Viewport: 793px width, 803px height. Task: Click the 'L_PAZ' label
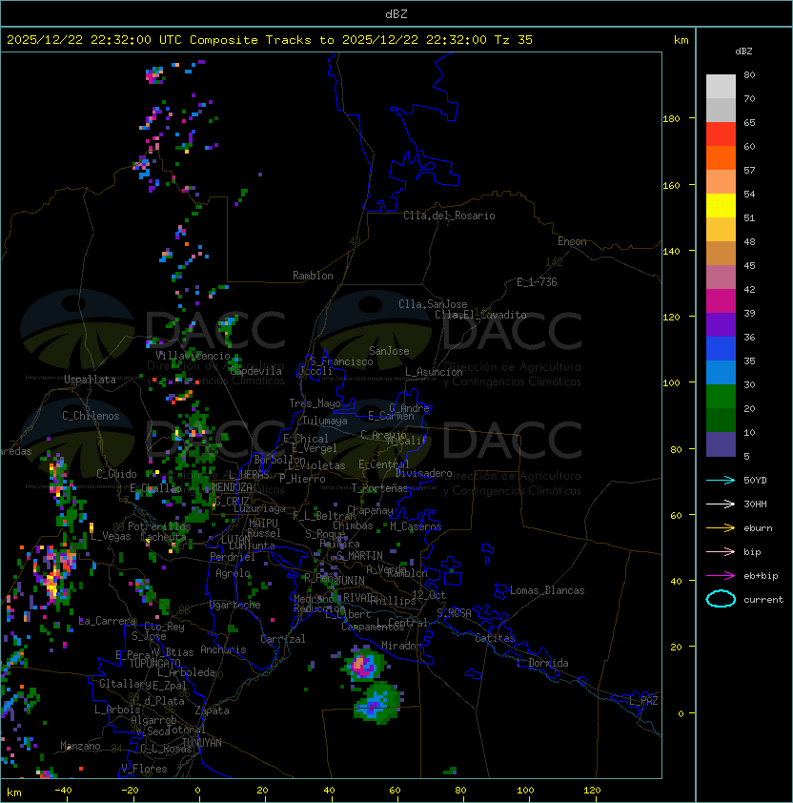tap(644, 701)
